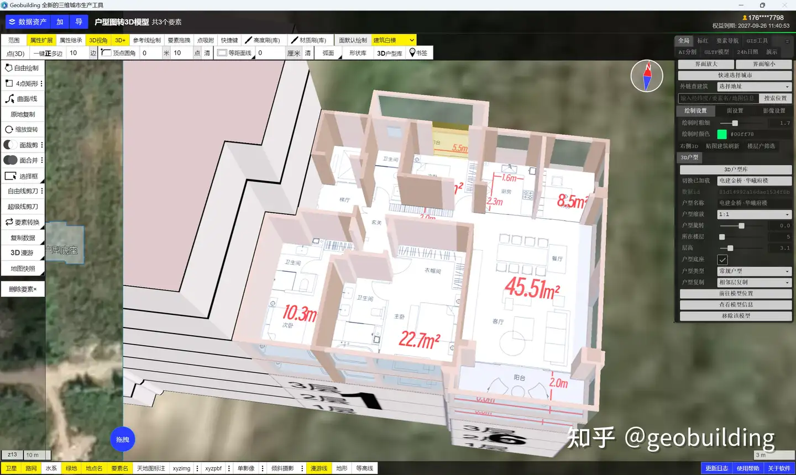Click the 一键正多边 sides number field

pyautogui.click(x=77, y=53)
